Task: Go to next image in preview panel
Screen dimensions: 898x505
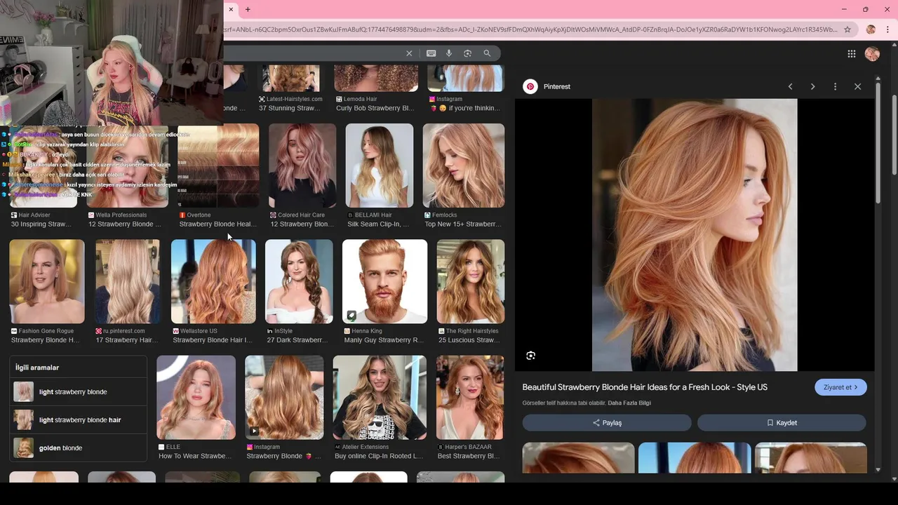Action: pos(812,86)
